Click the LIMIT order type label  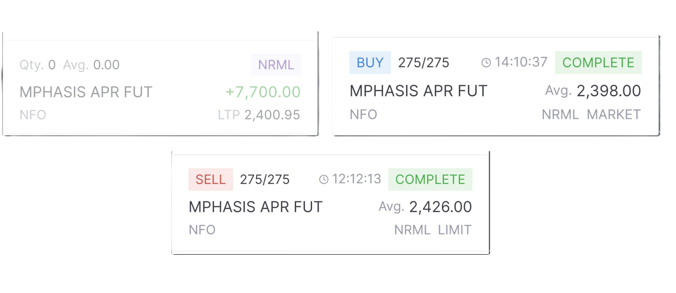(454, 230)
